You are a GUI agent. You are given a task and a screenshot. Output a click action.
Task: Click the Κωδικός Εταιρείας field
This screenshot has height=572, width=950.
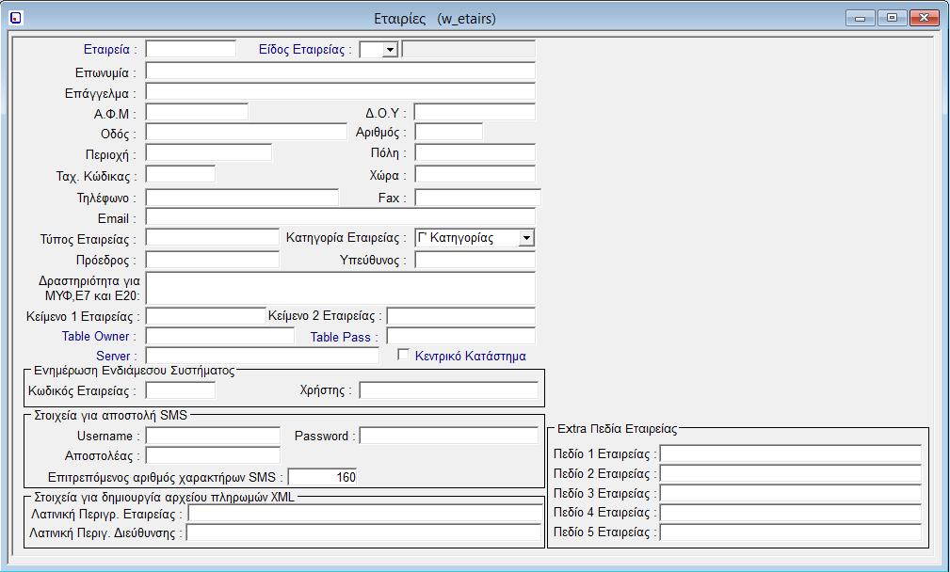[181, 390]
